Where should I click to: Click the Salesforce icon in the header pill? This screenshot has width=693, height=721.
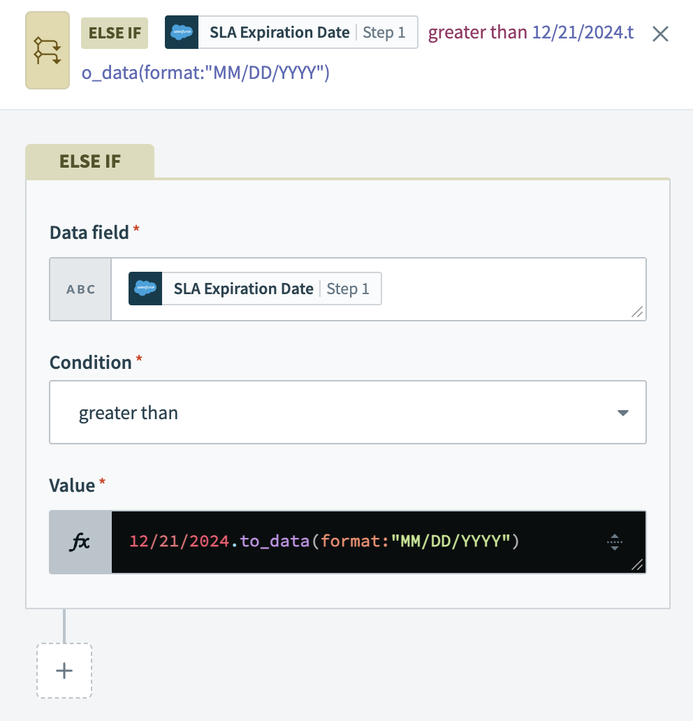pos(182,32)
